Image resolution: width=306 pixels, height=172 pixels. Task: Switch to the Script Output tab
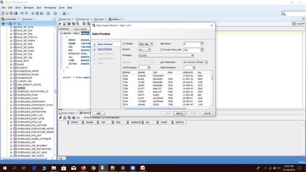coord(68,113)
